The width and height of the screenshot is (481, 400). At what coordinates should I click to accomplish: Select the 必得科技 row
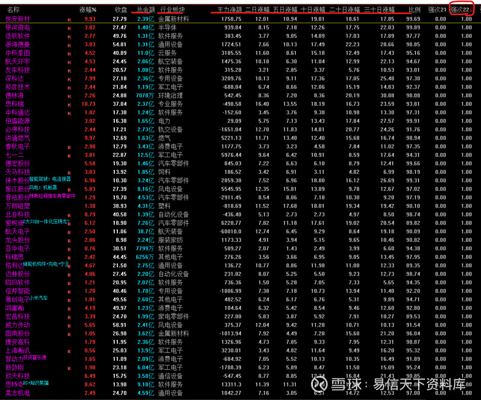click(x=18, y=129)
